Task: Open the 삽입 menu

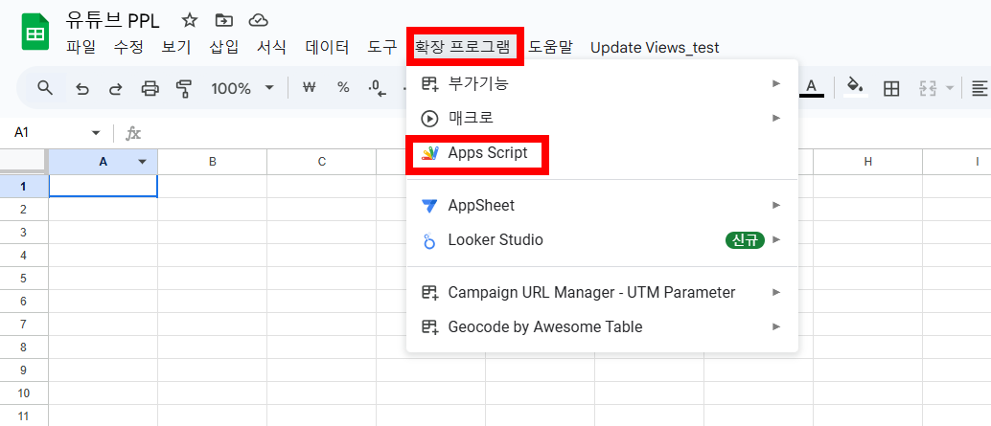Action: (223, 47)
